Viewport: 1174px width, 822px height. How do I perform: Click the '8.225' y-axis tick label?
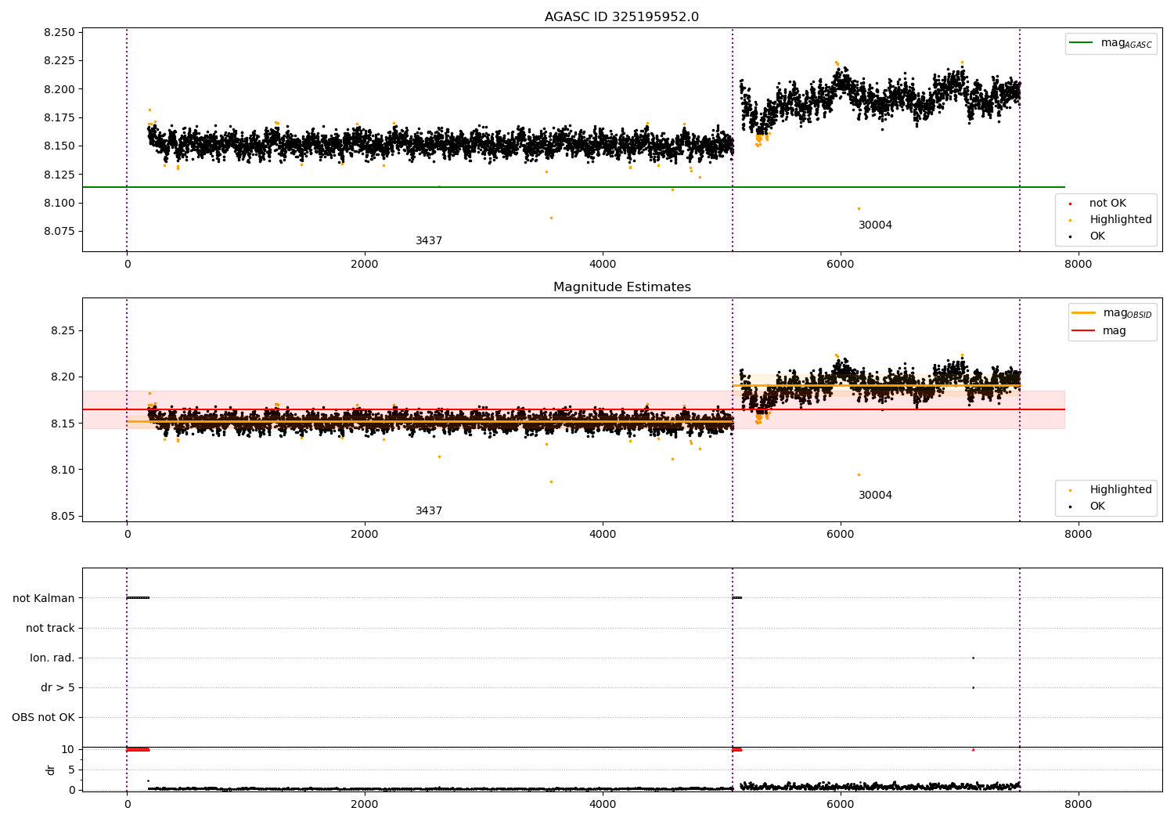tap(59, 61)
